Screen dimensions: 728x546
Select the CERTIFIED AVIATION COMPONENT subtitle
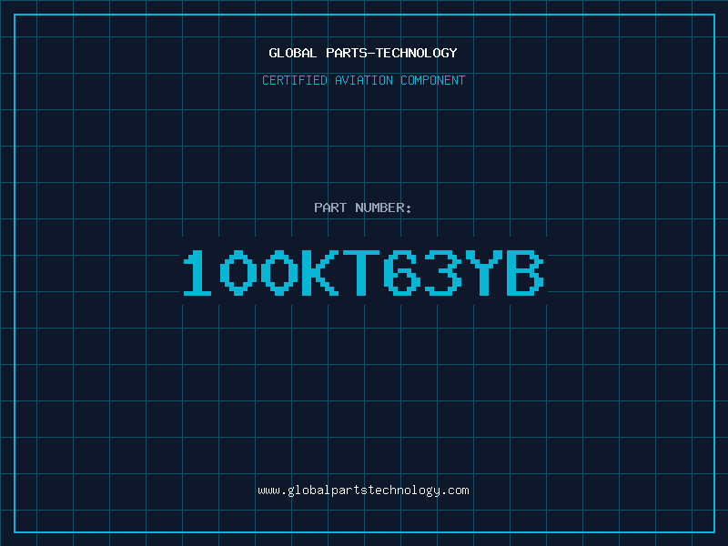[x=363, y=80]
